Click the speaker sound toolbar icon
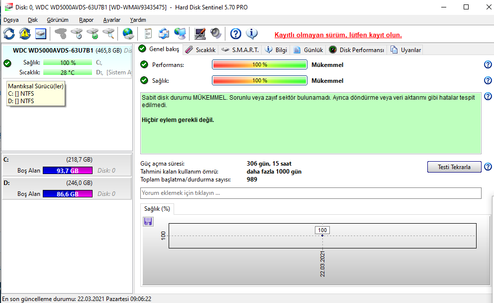Screen dimensions: 494x303 click(216, 34)
